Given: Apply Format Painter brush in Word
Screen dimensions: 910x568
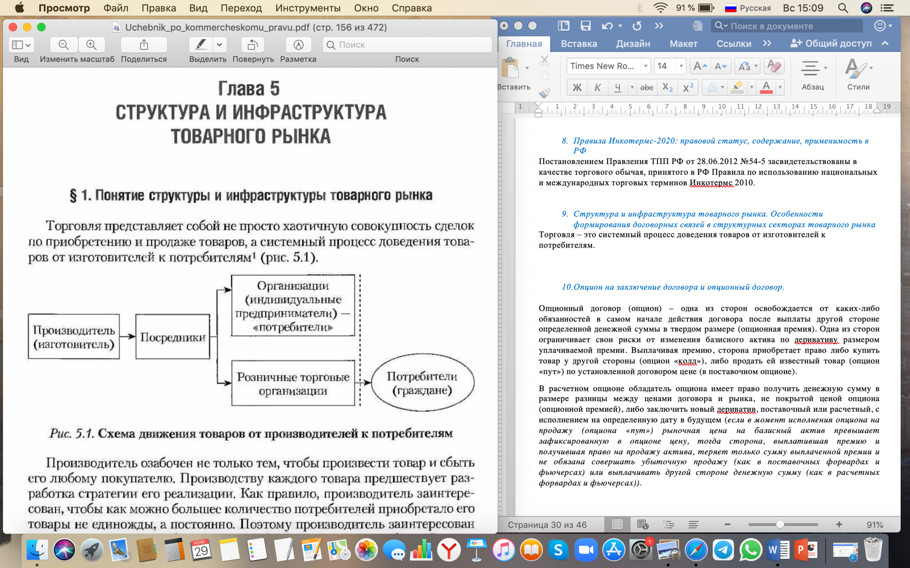Looking at the screenshot, I should point(544,93).
